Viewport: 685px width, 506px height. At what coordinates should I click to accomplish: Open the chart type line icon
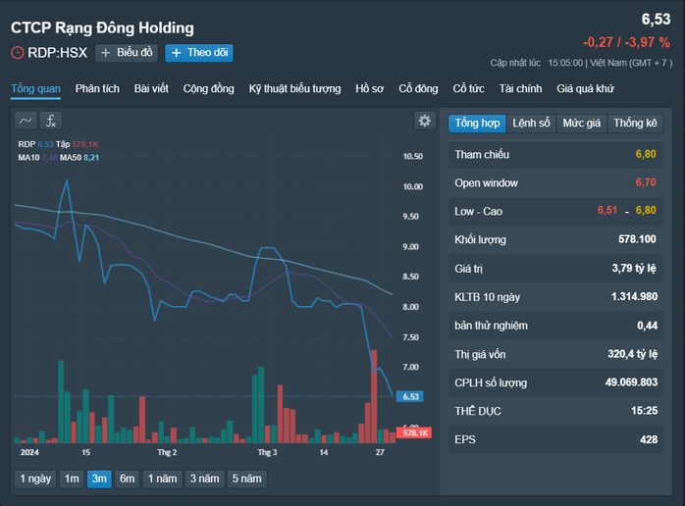click(26, 121)
